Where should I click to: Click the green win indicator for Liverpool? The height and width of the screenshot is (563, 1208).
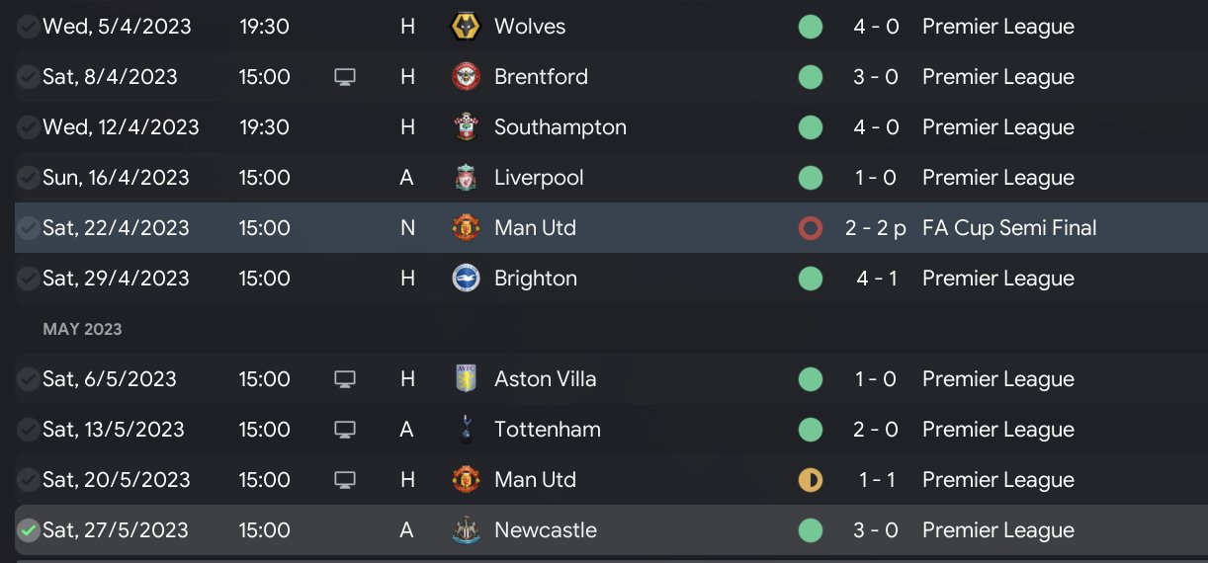tap(811, 178)
